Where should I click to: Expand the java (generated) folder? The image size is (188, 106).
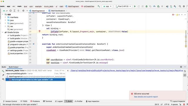click(x=5, y=23)
